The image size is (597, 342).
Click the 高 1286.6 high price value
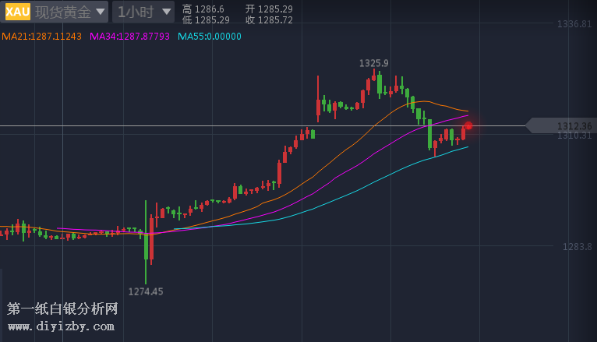[203, 9]
